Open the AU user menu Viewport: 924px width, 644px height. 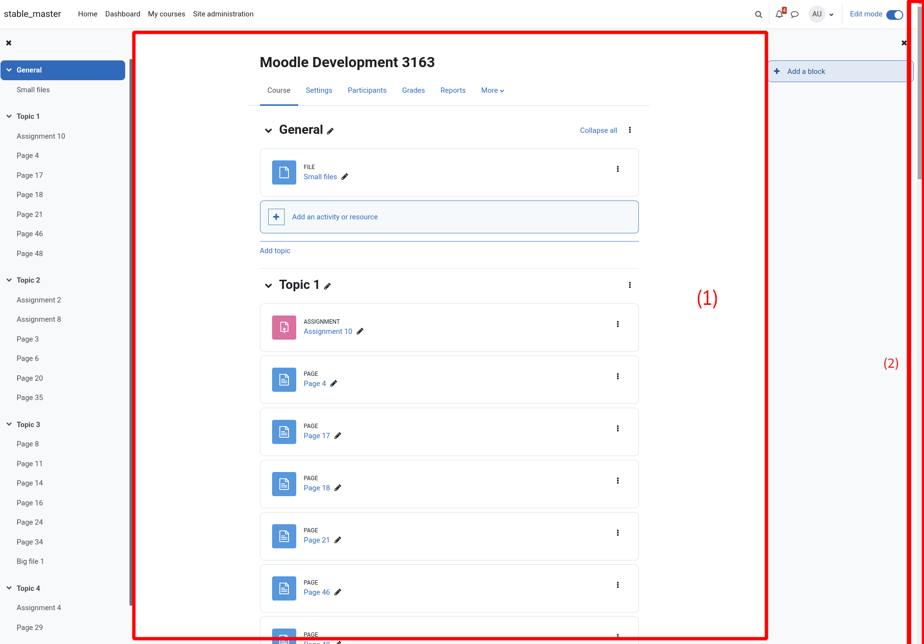point(821,14)
